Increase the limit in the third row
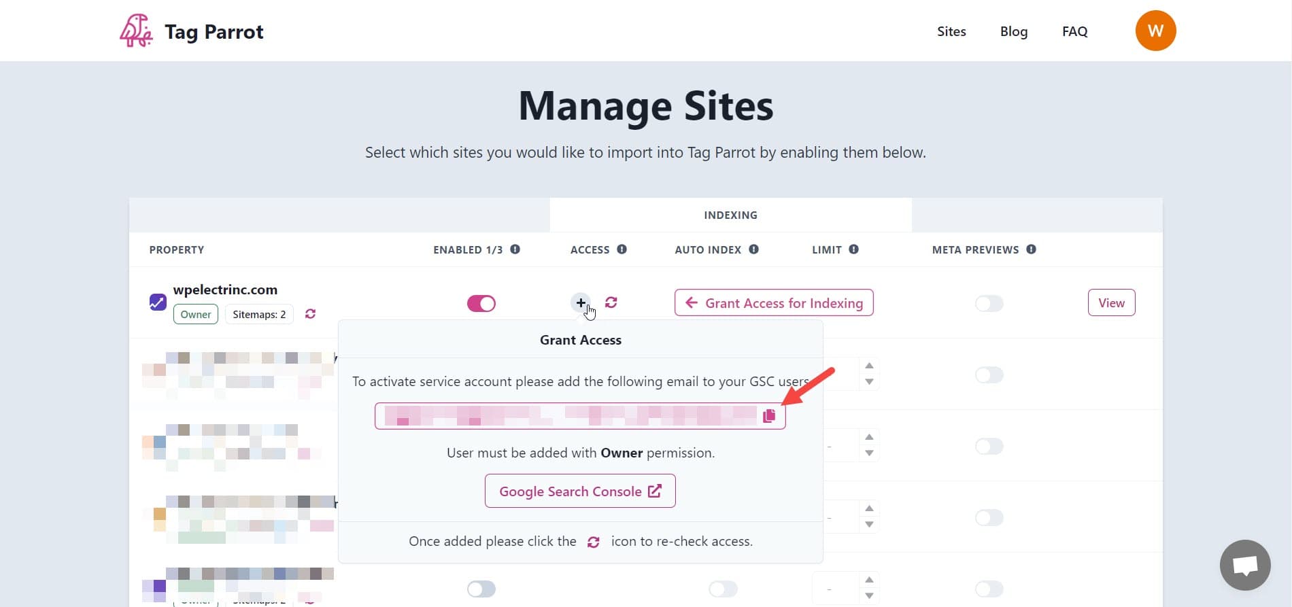1292x607 pixels. click(x=869, y=437)
